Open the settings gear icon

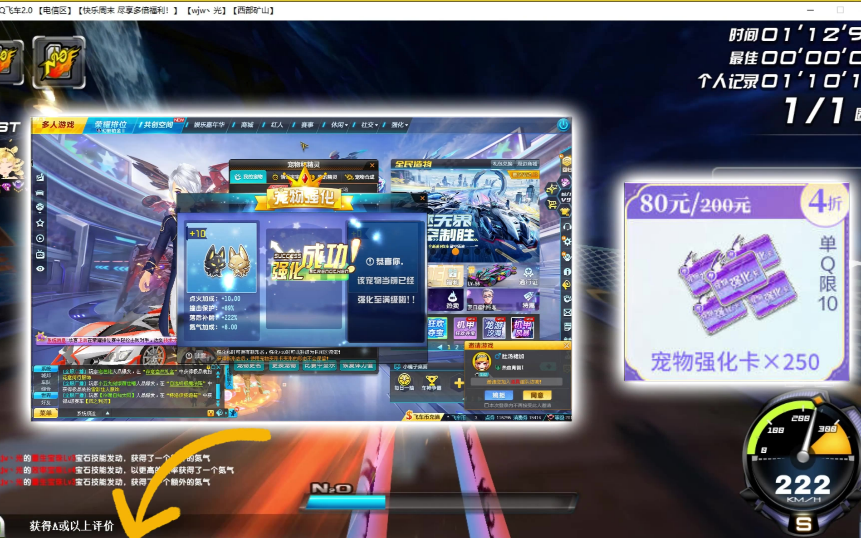pos(567,241)
